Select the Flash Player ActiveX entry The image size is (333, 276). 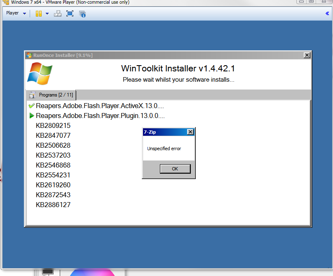[100, 106]
